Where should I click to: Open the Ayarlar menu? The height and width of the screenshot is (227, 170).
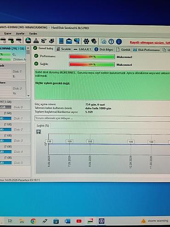click(20, 34)
